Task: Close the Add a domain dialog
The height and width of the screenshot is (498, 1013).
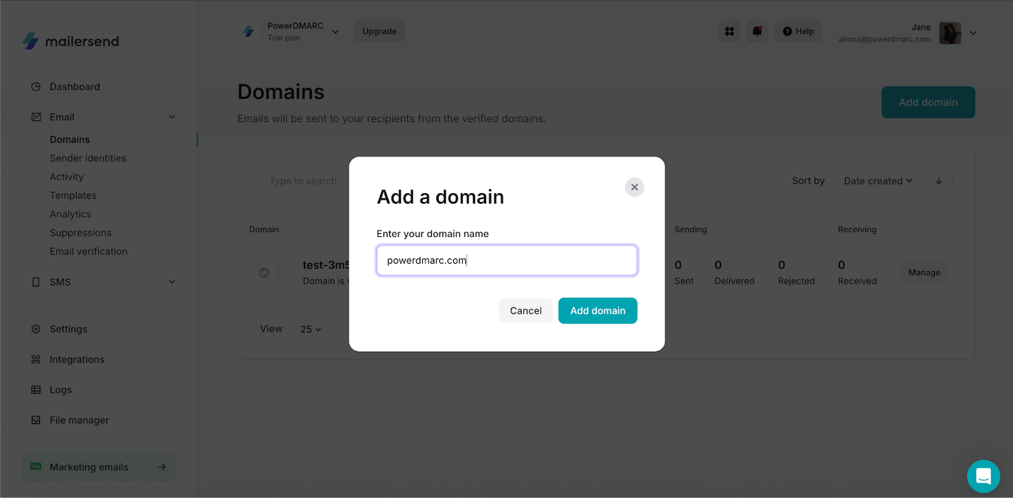Action: (634, 187)
